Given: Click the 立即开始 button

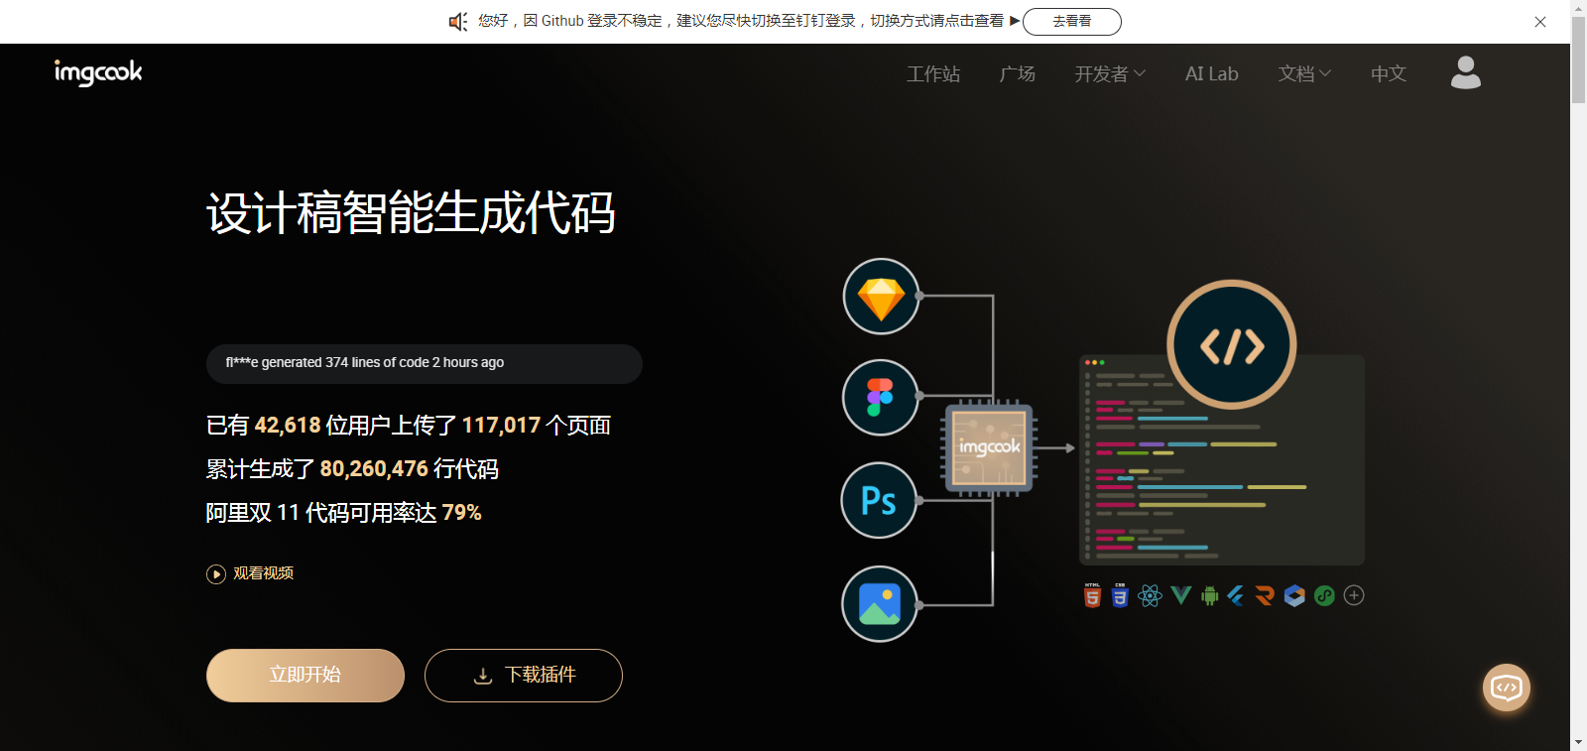Looking at the screenshot, I should pos(305,676).
